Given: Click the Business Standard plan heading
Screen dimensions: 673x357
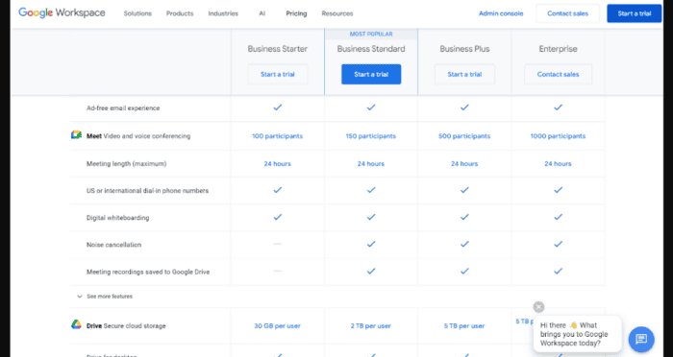Looking at the screenshot, I should 371,49.
